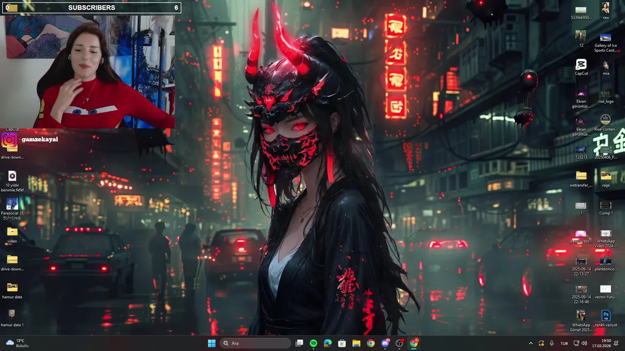Select the 'WhatsApp Görsel 2025...' image

tap(581, 321)
